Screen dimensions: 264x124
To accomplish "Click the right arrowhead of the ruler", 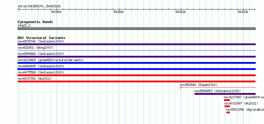I will click(255, 9).
